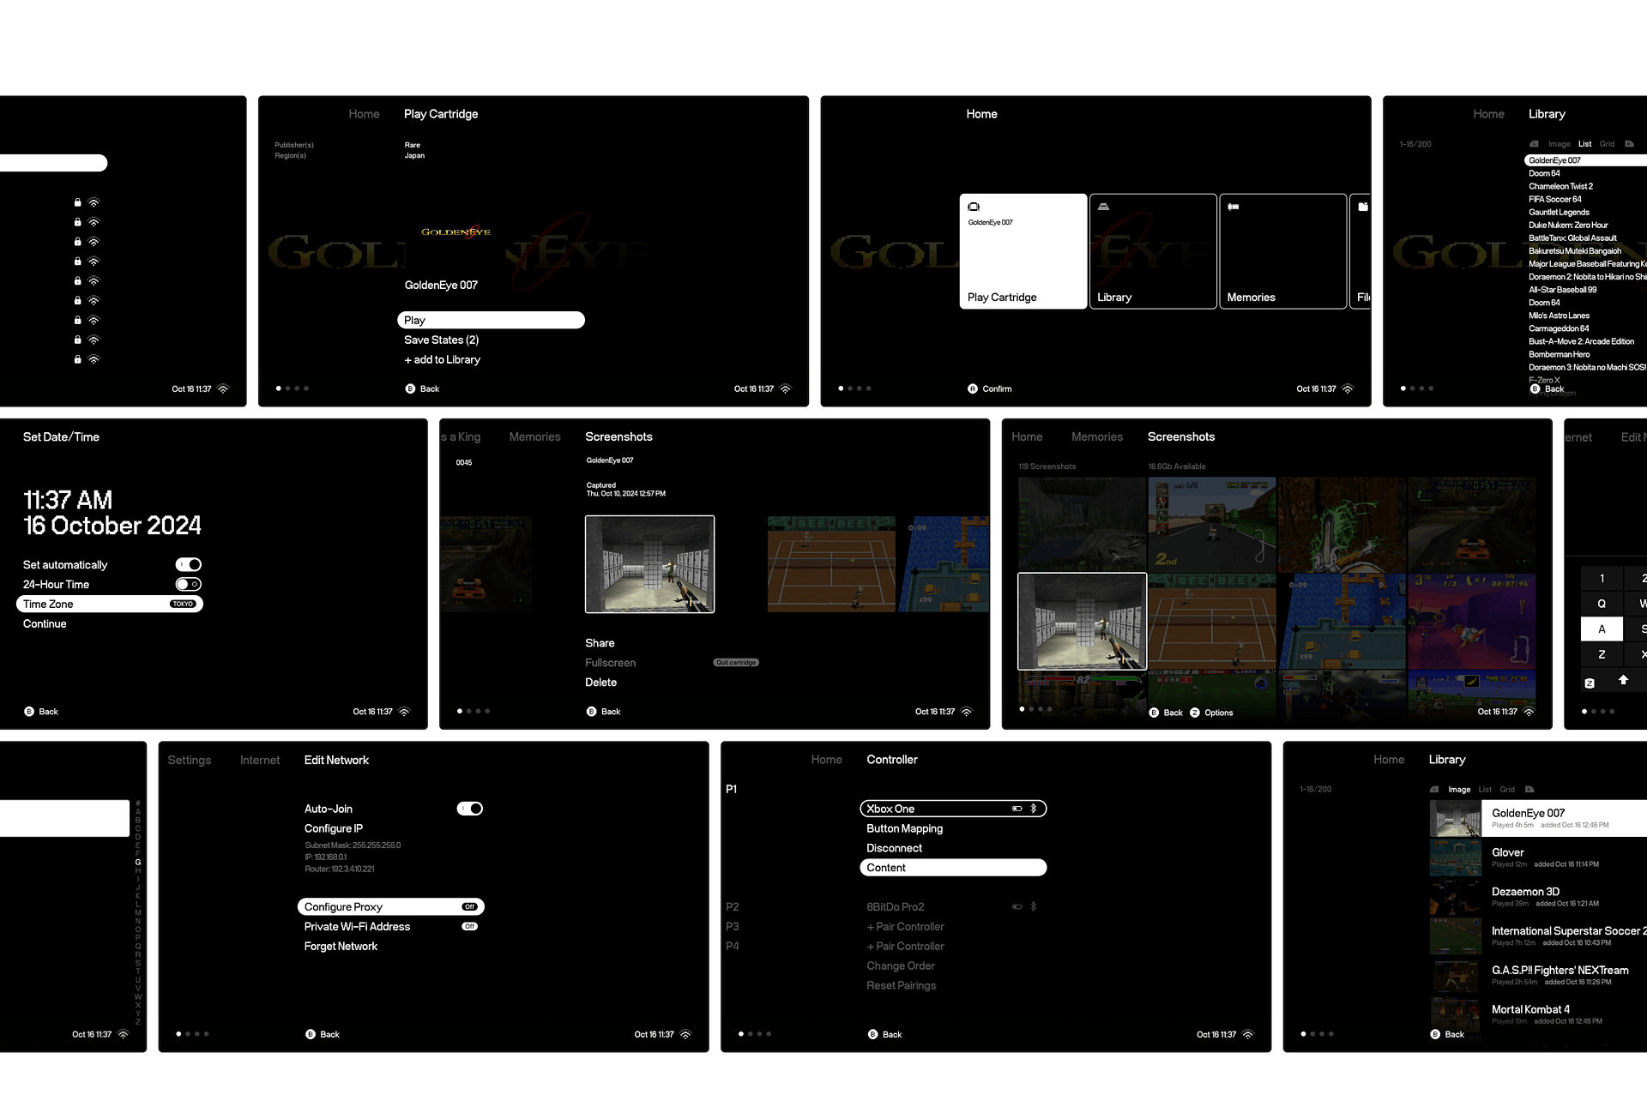Viewport: 1647px width, 1101px height.
Task: Select the tennis court screenshot thumbnail in carousel
Action: (x=830, y=563)
